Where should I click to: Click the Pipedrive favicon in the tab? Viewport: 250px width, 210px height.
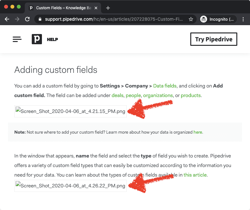pos(31,8)
